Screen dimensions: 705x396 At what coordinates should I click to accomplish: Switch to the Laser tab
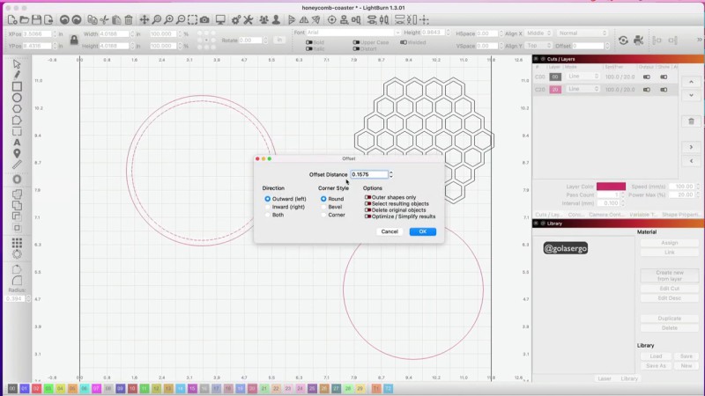pos(604,378)
